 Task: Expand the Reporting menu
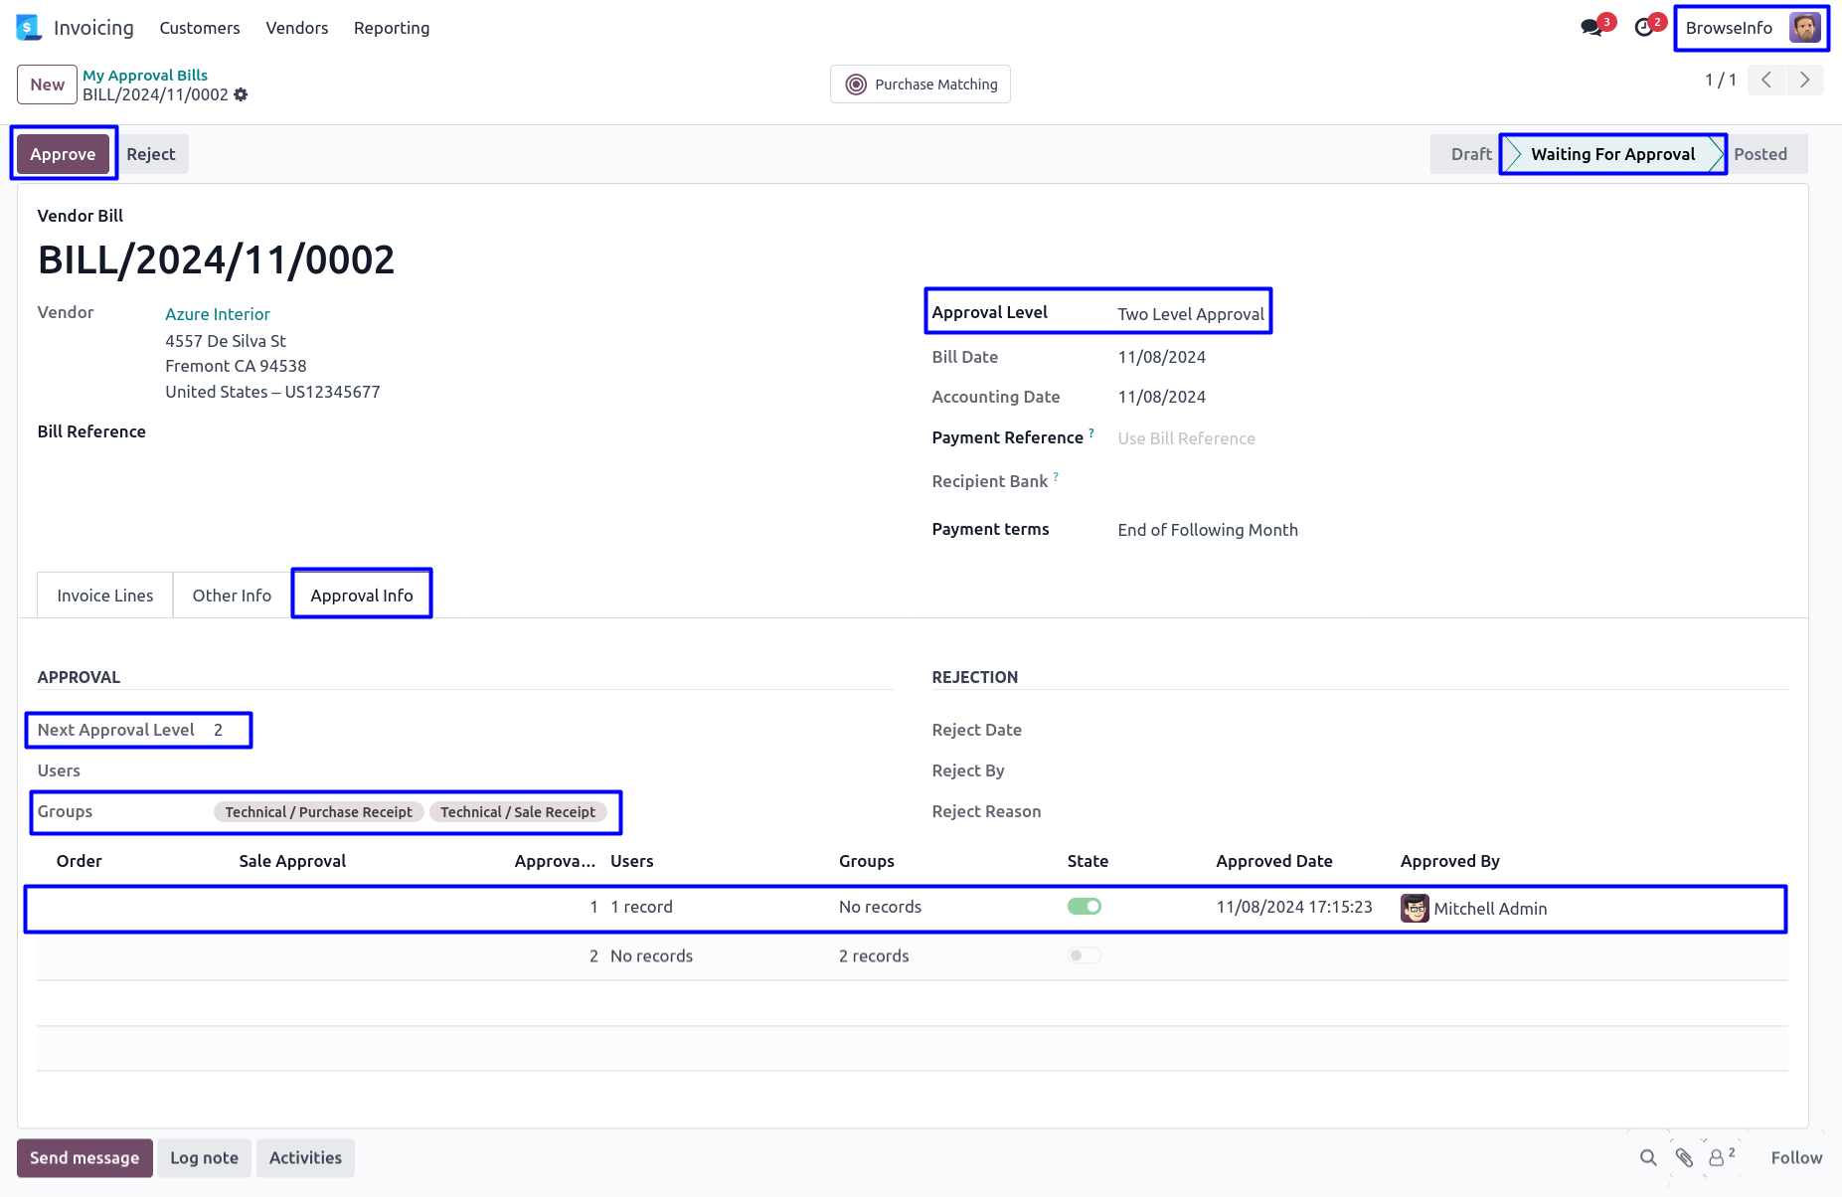point(392,28)
